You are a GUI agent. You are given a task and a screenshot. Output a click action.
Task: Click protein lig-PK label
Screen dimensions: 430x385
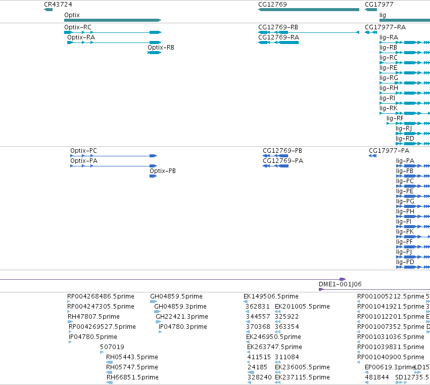pyautogui.click(x=405, y=232)
